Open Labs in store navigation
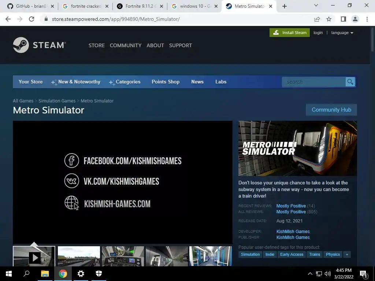The image size is (375, 281). point(221,82)
